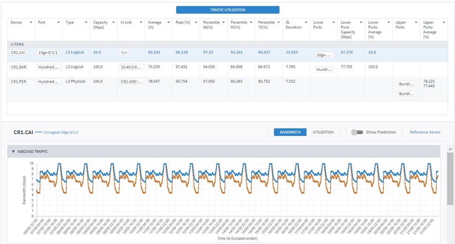Image resolution: width=455 pixels, height=244 pixels.
Task: Open the Device column filter arrow
Action: point(31,22)
